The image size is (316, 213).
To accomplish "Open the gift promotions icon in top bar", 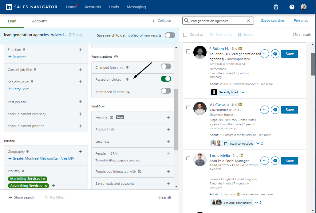I will (x=276, y=7).
